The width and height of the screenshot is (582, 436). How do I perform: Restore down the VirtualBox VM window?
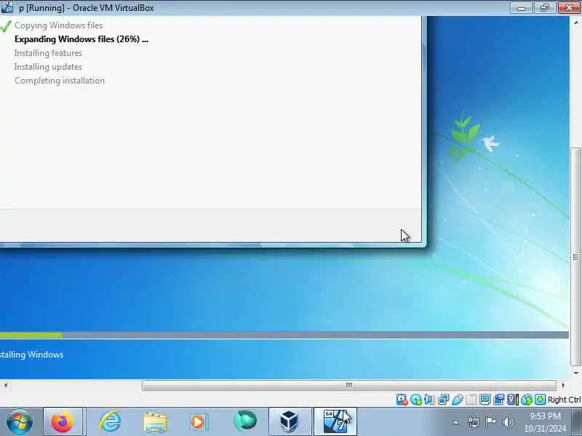pyautogui.click(x=545, y=7)
